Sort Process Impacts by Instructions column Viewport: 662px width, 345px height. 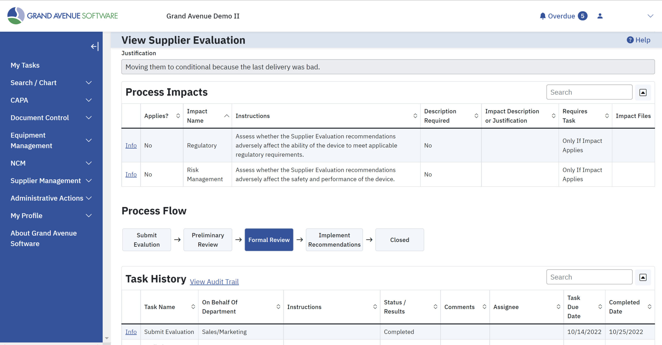[x=415, y=116]
